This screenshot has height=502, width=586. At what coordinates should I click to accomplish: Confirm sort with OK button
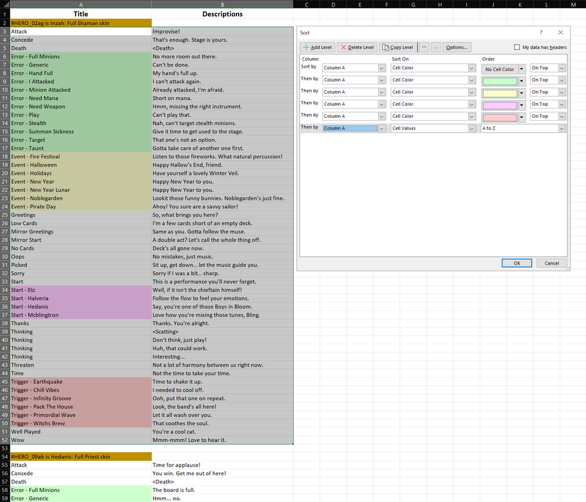pyautogui.click(x=516, y=263)
